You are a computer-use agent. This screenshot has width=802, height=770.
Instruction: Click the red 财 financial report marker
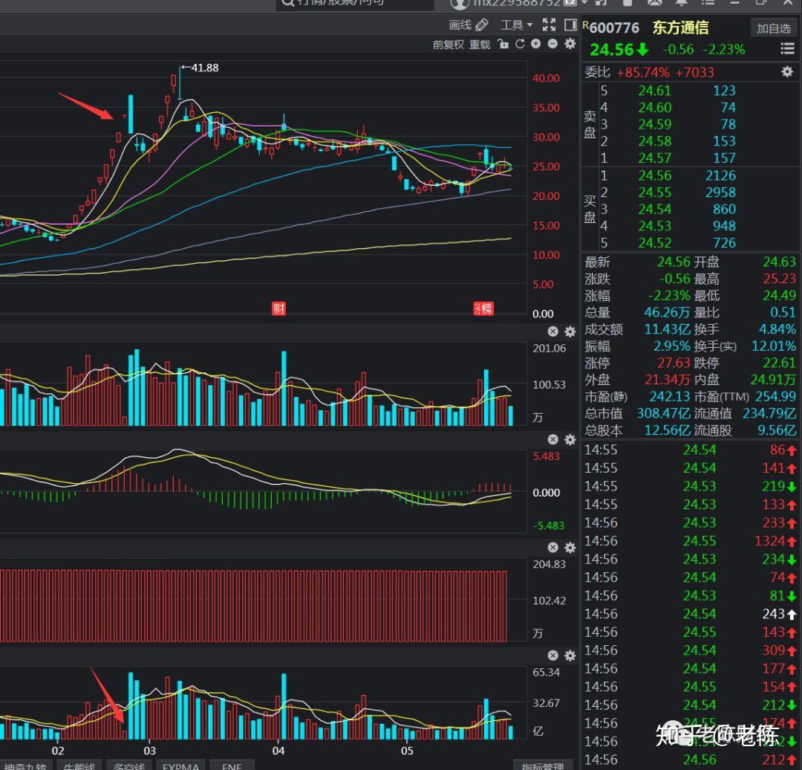[278, 308]
